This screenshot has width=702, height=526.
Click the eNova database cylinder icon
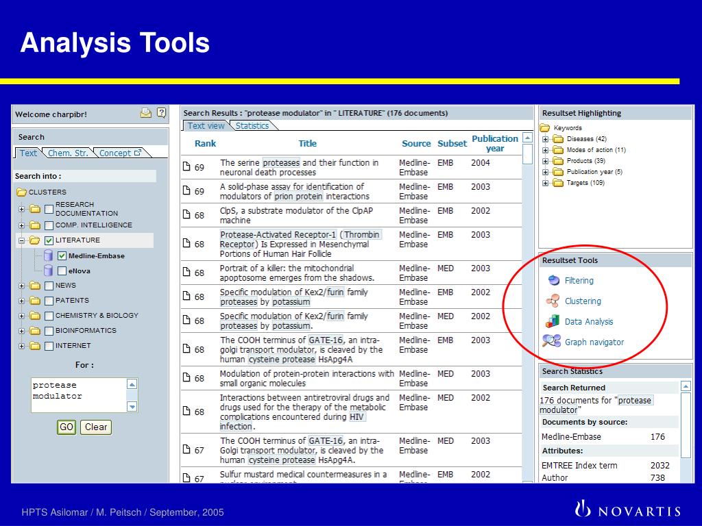[49, 271]
